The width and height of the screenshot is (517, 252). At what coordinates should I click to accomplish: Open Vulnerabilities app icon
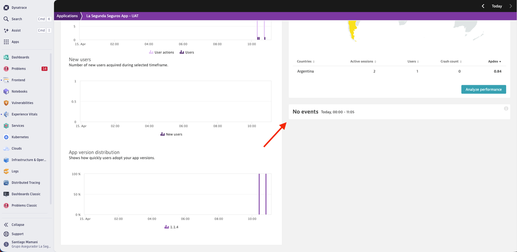[6, 103]
